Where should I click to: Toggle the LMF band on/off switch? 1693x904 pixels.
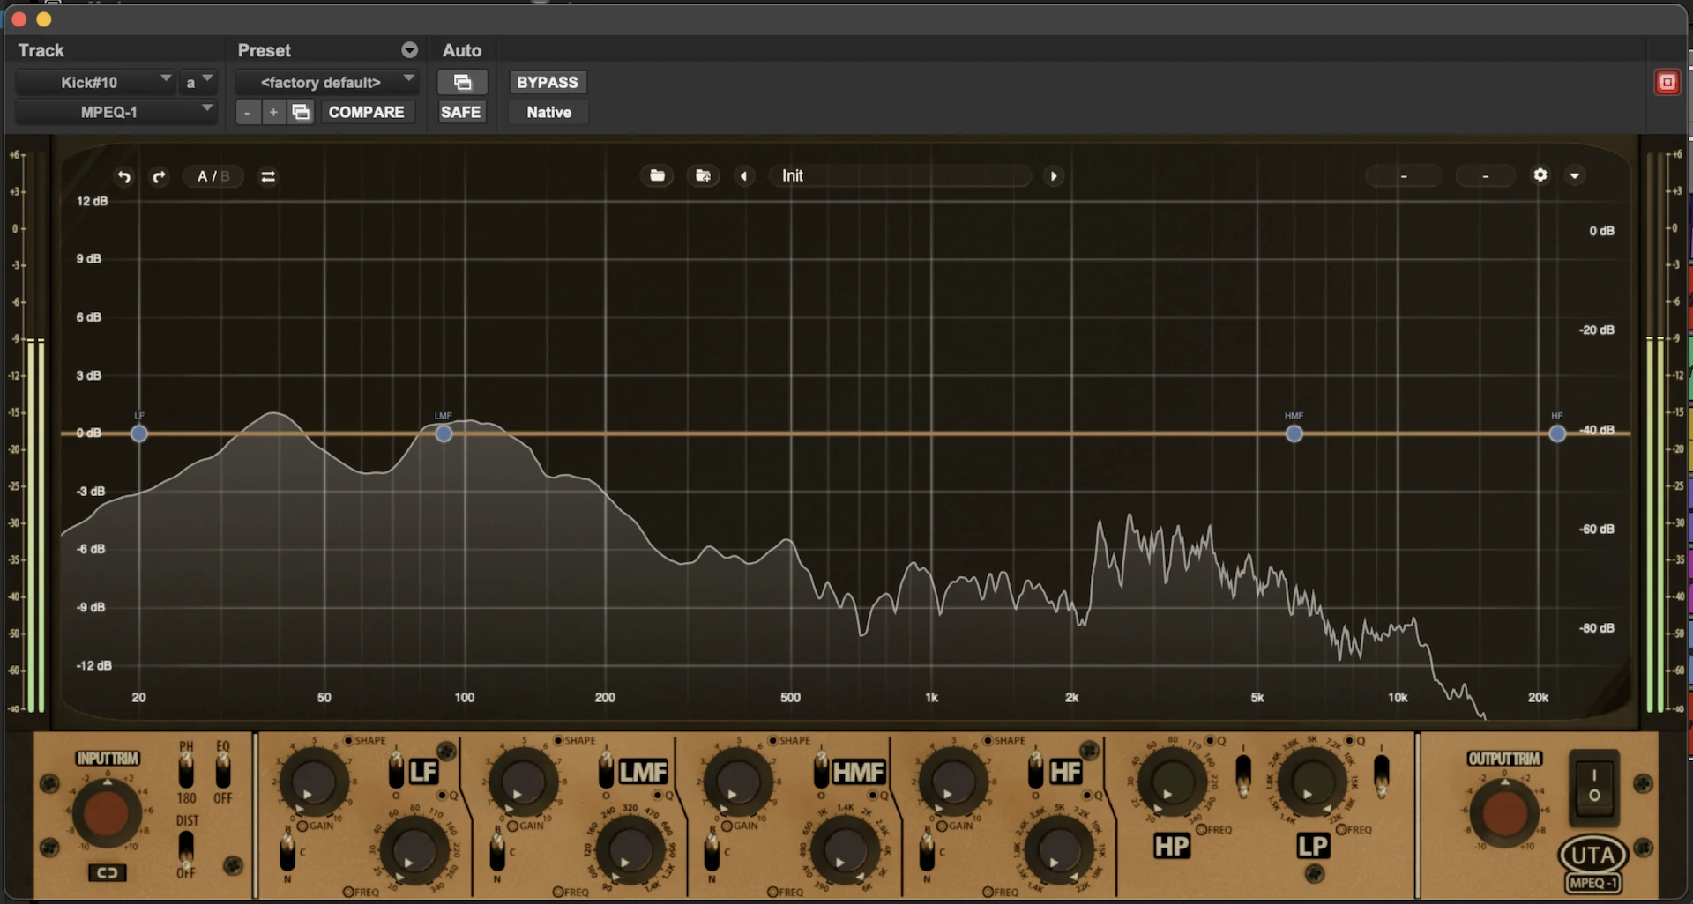(607, 769)
